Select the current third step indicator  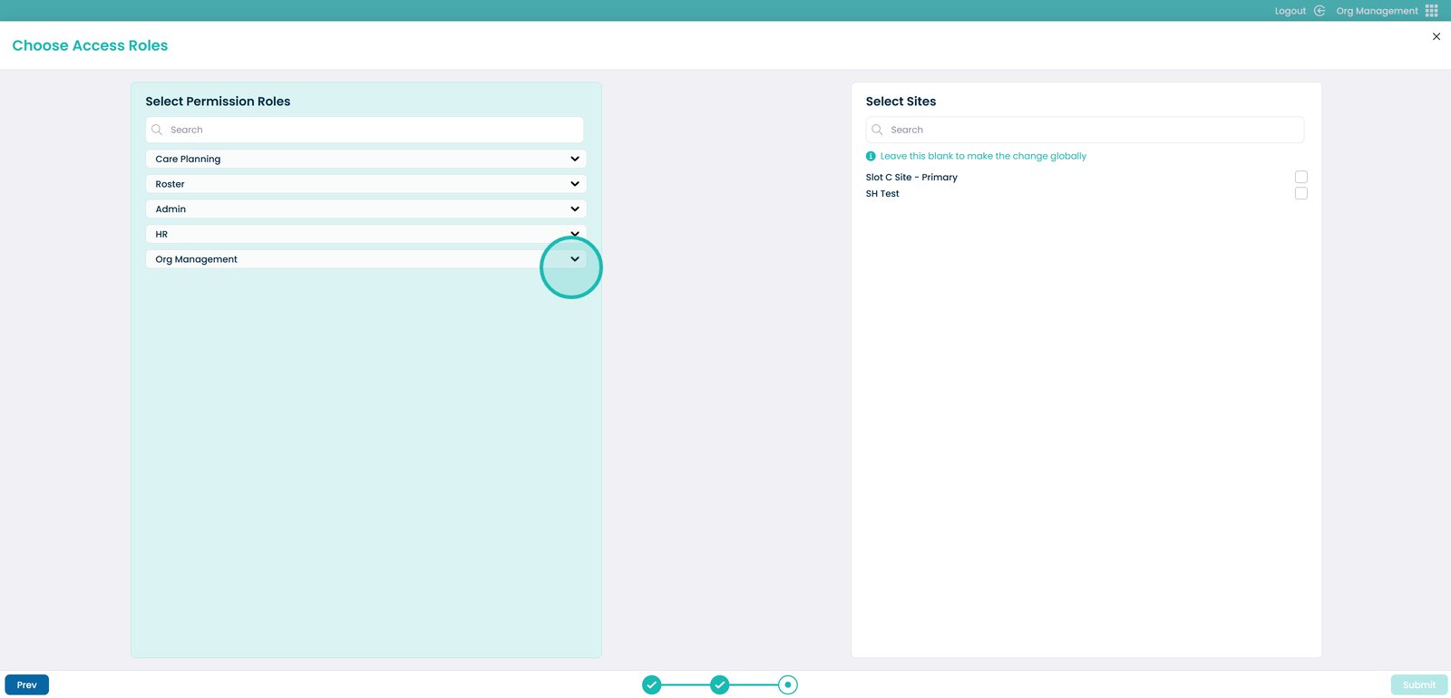point(788,685)
